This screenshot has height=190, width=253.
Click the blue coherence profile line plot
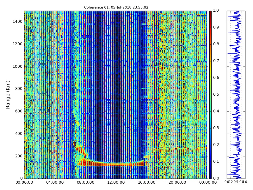[x=236, y=95]
